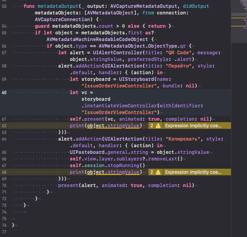This screenshot has width=247, height=237.
Task: Click the issue count '2' on line 62
Action: [152, 126]
